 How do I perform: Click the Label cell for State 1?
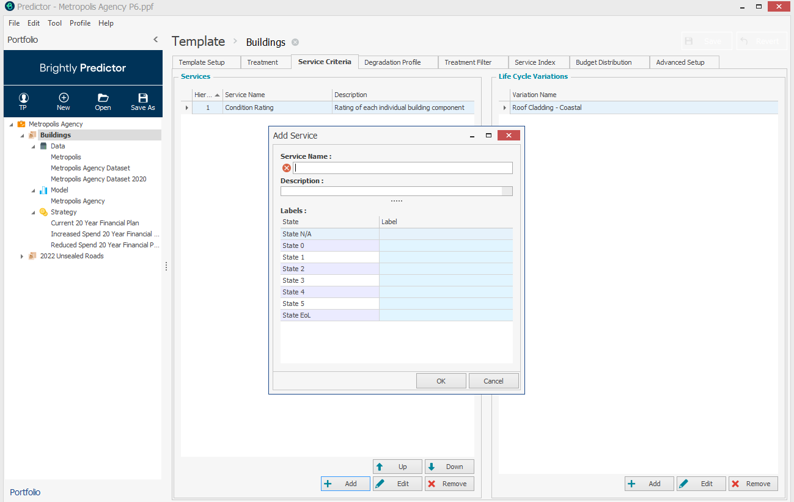tap(446, 257)
